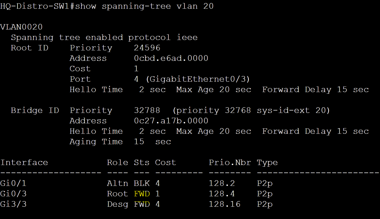Click the Desg role text

[x=118, y=204]
